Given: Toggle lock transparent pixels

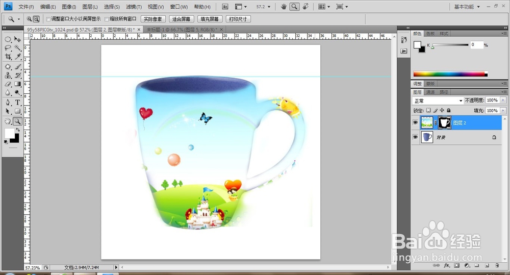Looking at the screenshot, I should pyautogui.click(x=428, y=110).
